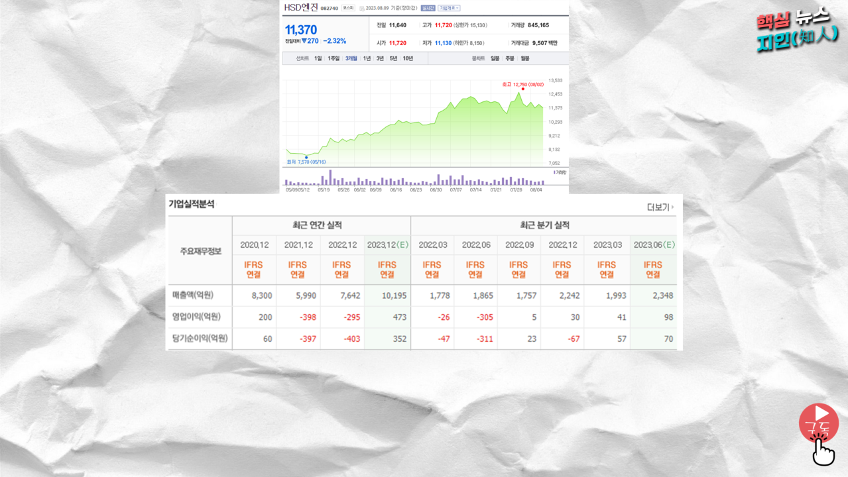
Task: Click the 2,348 quarterly revenue cell
Action: click(662, 295)
